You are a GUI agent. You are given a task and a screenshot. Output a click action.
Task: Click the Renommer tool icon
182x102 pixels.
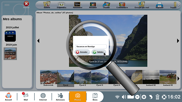click(x=77, y=5)
